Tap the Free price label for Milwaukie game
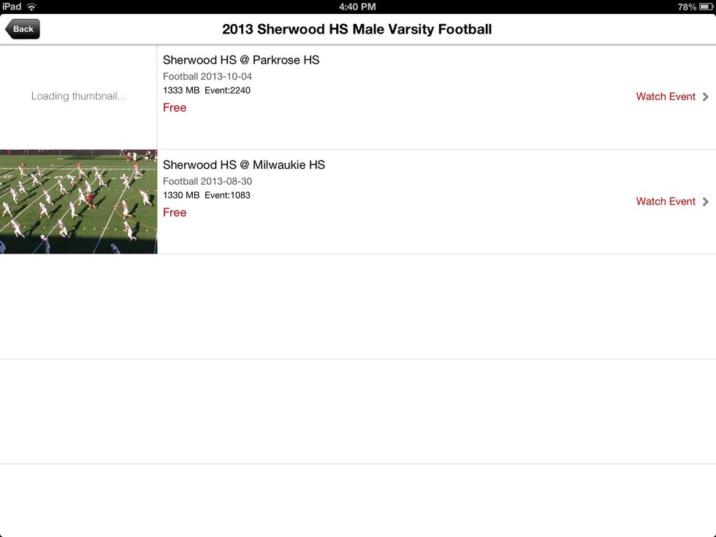716x537 pixels. 175,213
